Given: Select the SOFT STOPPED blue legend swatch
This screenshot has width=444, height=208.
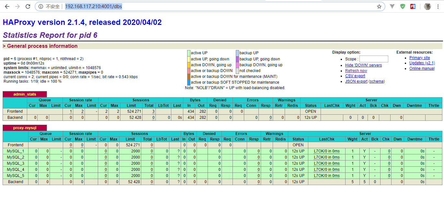Looking at the screenshot, I should [189, 82].
